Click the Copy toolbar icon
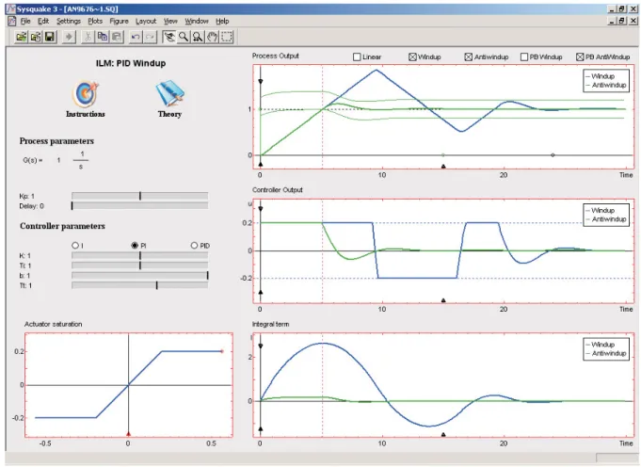The height and width of the screenshot is (467, 641). (103, 38)
